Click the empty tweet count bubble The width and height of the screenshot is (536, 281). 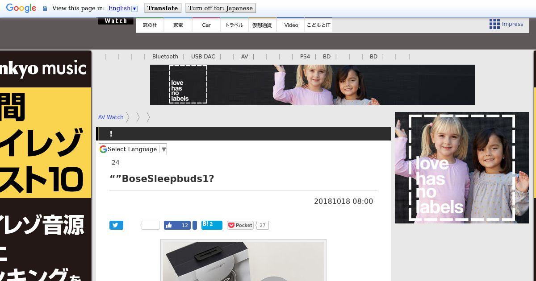click(150, 225)
